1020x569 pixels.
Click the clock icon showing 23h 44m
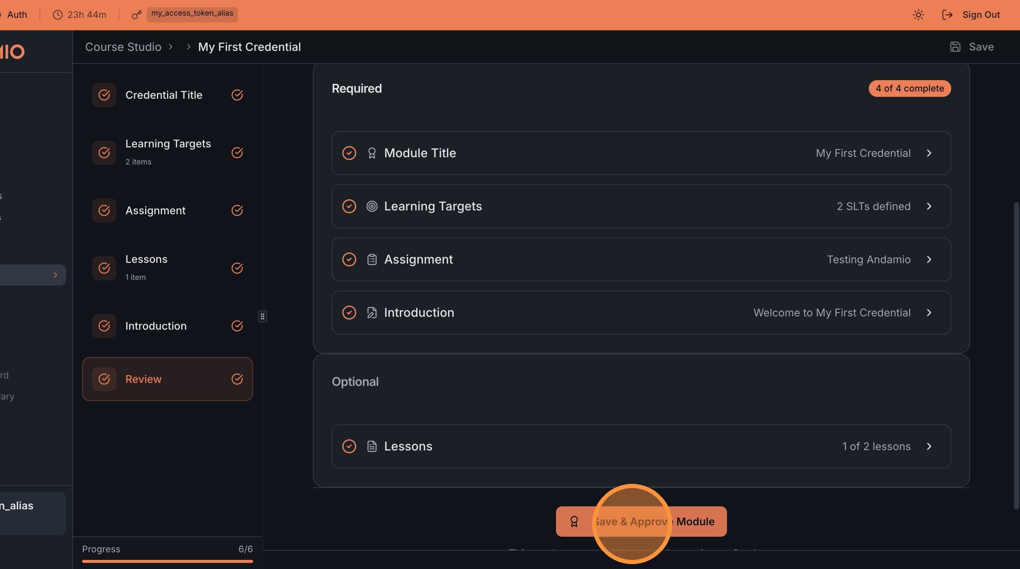pos(57,15)
